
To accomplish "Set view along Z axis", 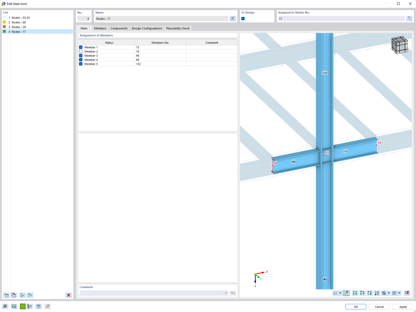I will 369,293.
